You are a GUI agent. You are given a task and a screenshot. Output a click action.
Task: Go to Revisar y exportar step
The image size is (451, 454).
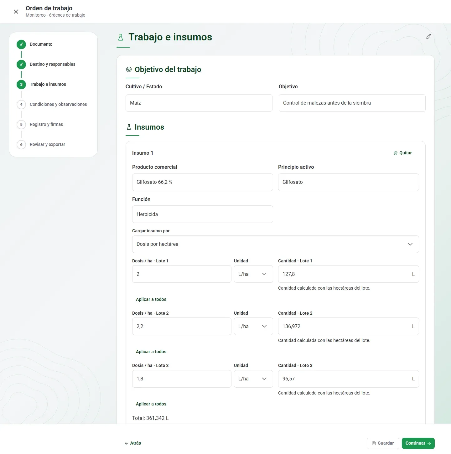point(47,144)
